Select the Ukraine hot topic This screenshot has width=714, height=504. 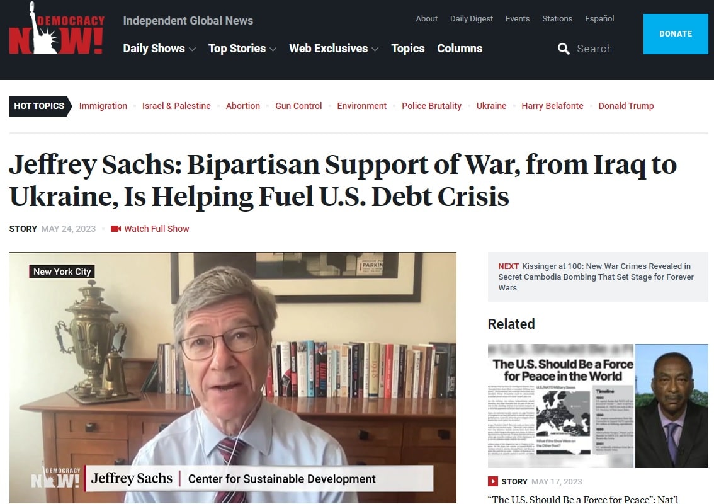491,106
